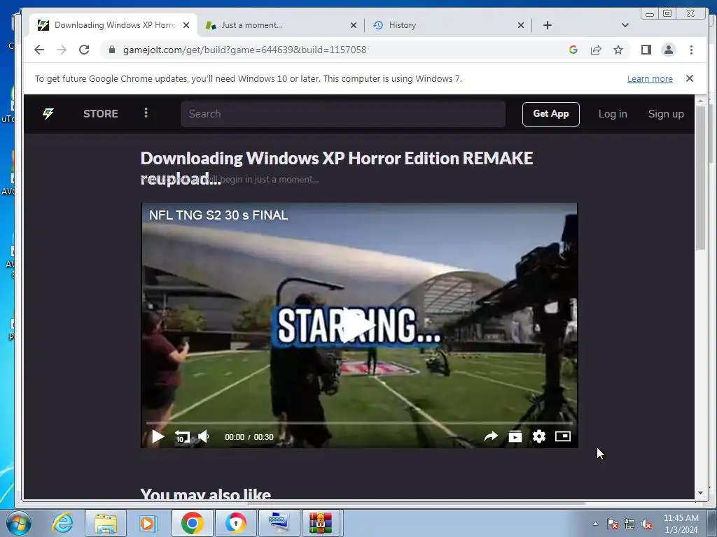Open Chrome side panel
The height and width of the screenshot is (537, 717).
[x=646, y=50]
